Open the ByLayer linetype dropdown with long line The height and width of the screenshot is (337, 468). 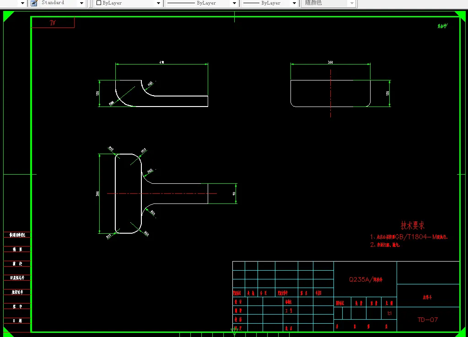pos(234,3)
